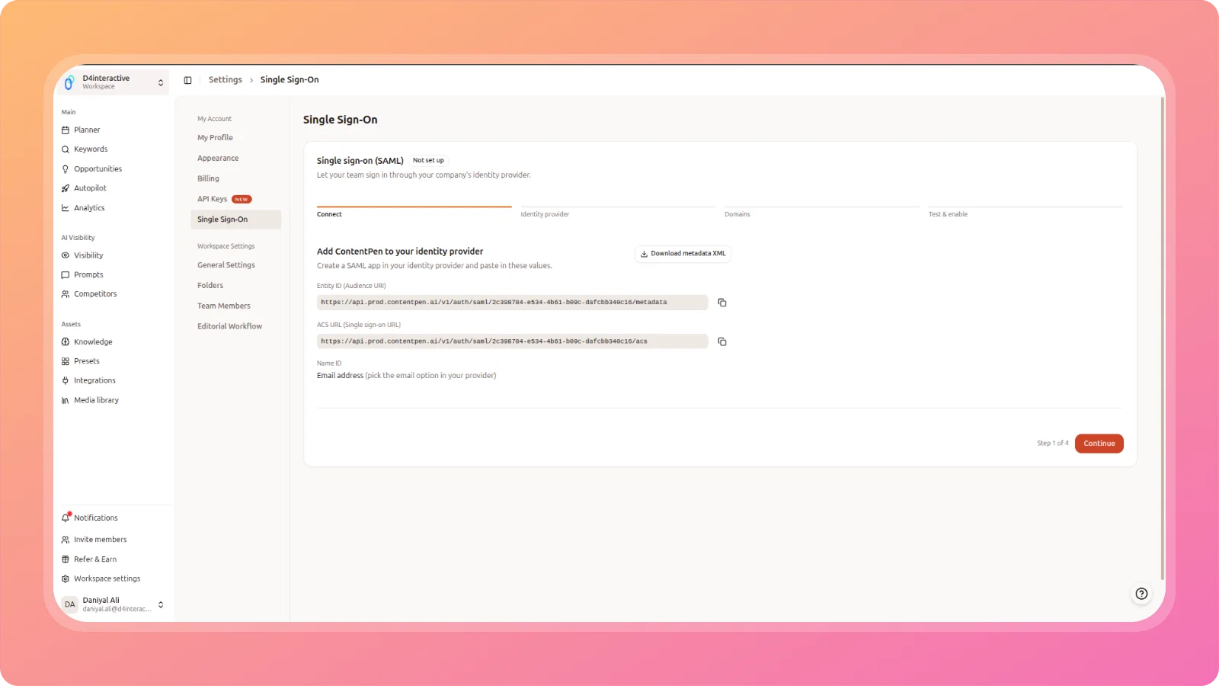
Task: Go to the Test & enable step
Action: pos(1025,212)
